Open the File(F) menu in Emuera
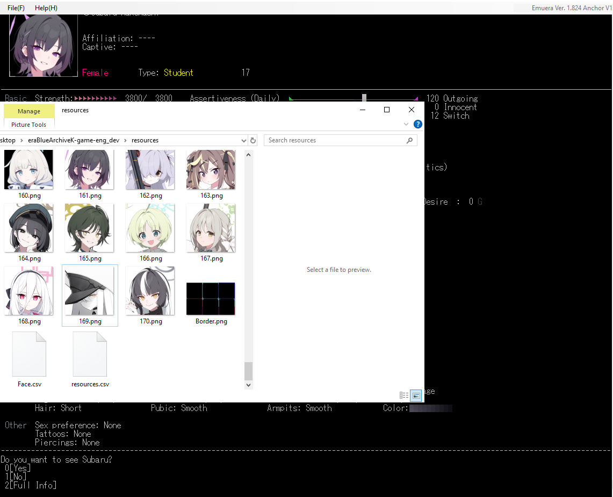The image size is (613, 497). (16, 8)
